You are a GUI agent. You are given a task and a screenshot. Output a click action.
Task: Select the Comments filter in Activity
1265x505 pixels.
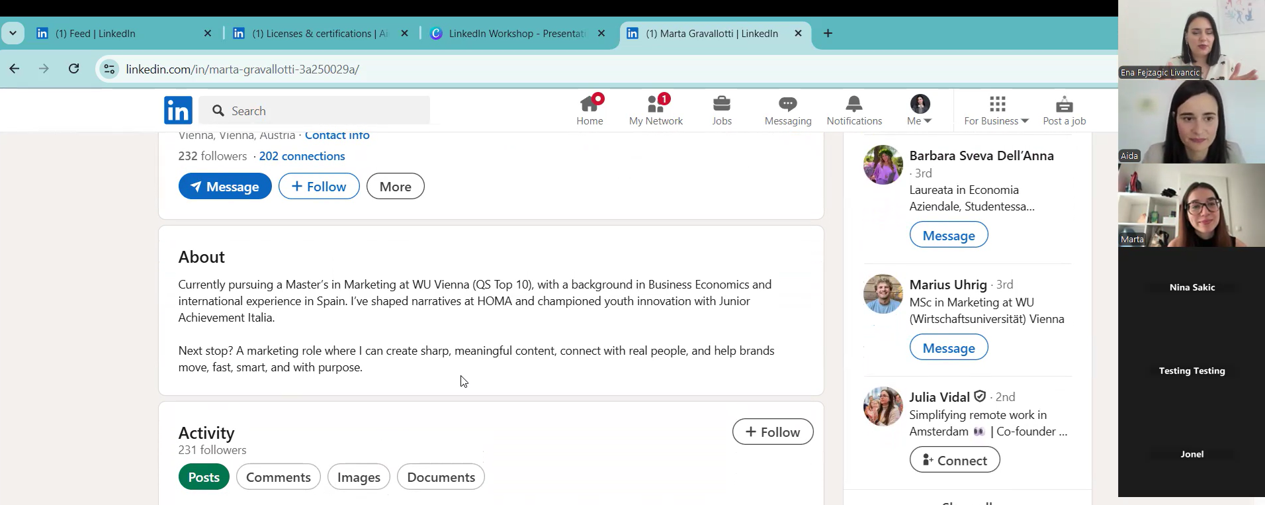[x=279, y=477]
